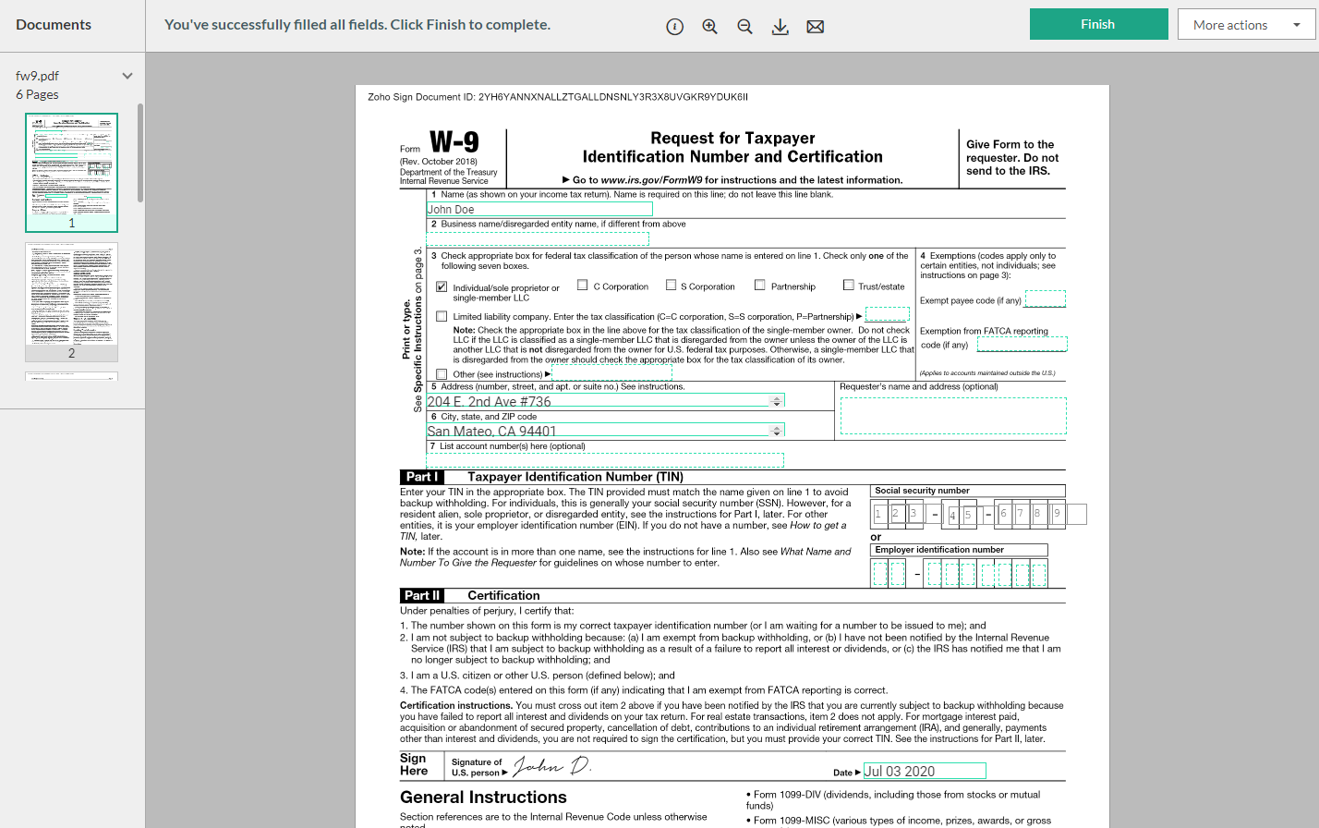Click the Documents panel header
1319x828 pixels.
(x=54, y=25)
